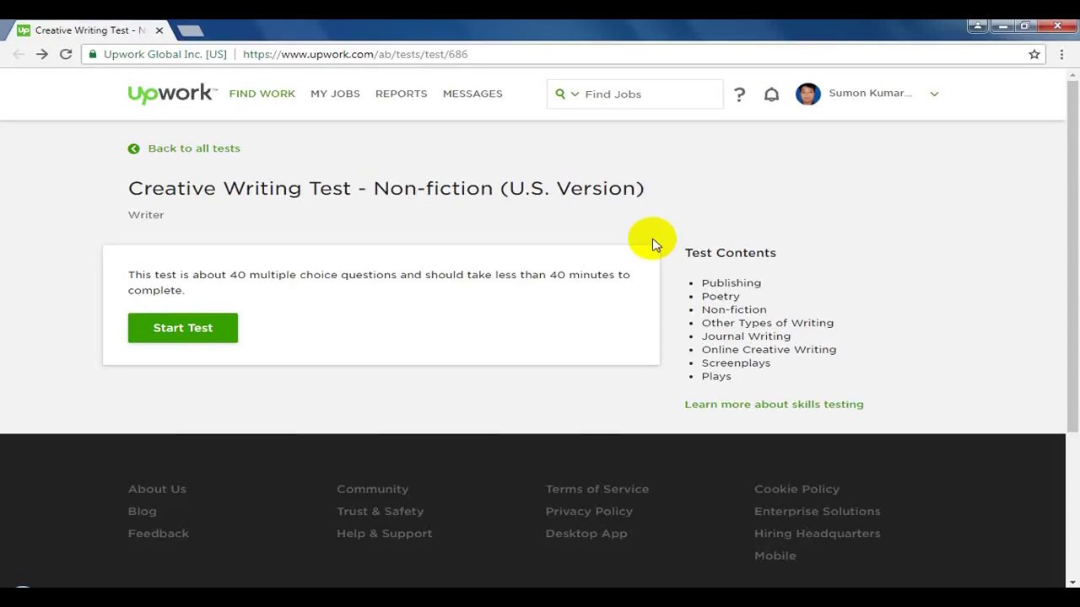Screen dimensions: 1080x607
Task: Open Chrome's three-dot menu
Action: click(1061, 54)
